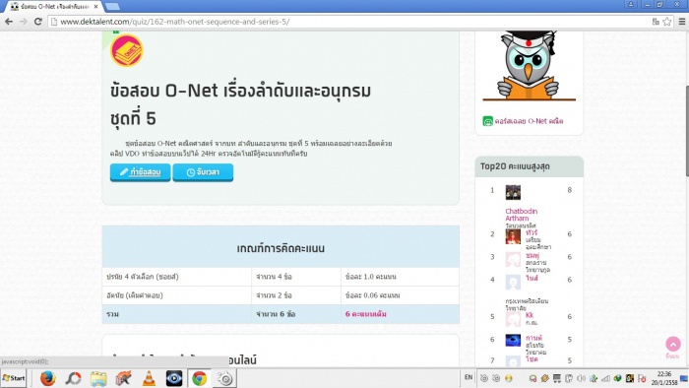The image size is (689, 388).
Task: Open the volume speaker tray icon
Action: click(x=581, y=378)
